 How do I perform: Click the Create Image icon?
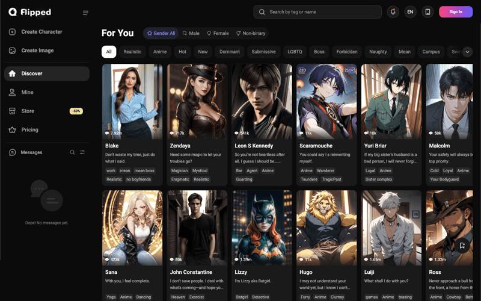tap(12, 51)
